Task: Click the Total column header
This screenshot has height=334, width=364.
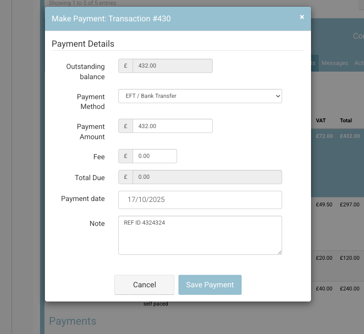Action: 346,121
